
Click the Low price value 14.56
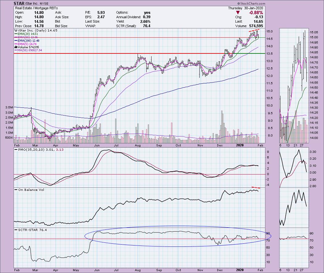pyautogui.click(x=39, y=22)
